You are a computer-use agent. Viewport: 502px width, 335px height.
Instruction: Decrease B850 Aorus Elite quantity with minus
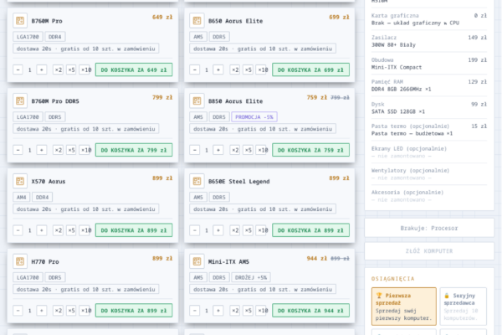tap(195, 150)
